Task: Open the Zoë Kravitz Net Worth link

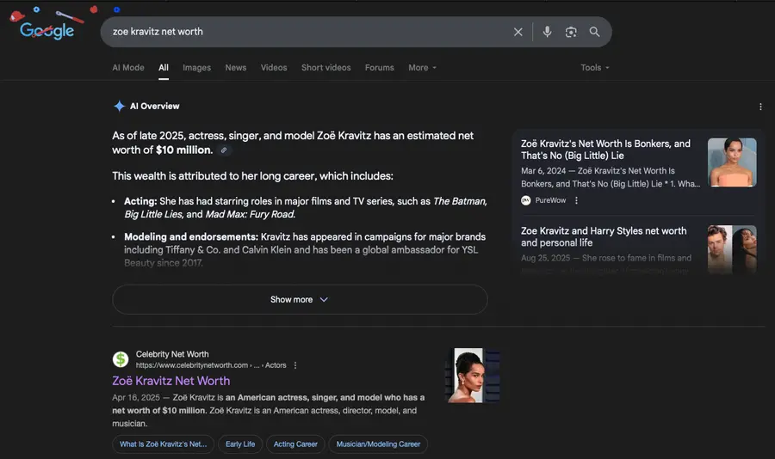Action: point(170,381)
